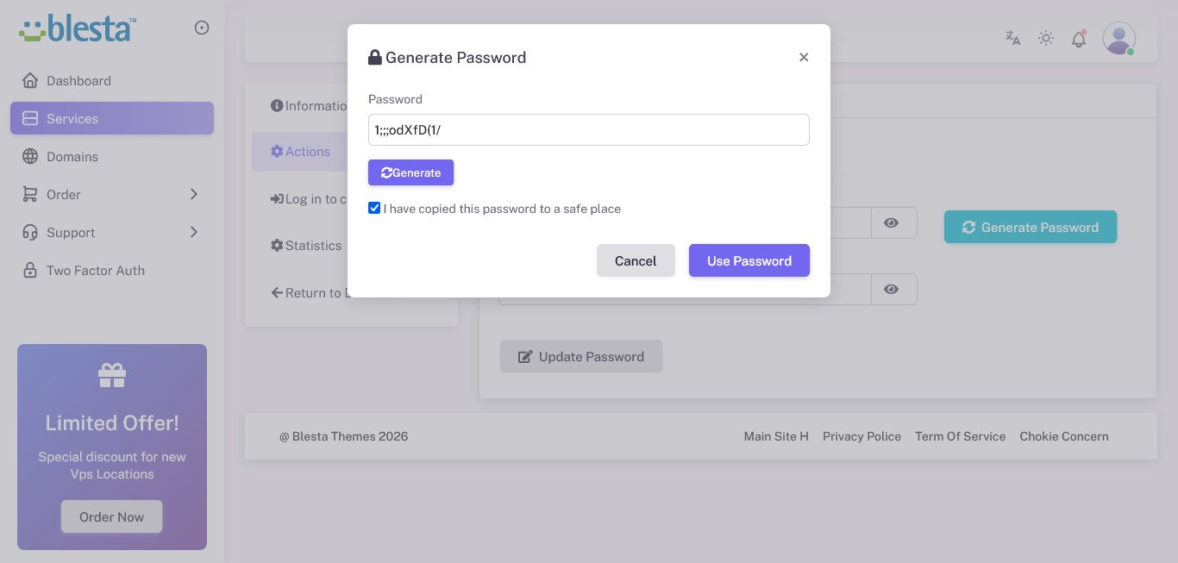Go to Two Factor Auth page
The height and width of the screenshot is (563, 1178).
pyautogui.click(x=95, y=271)
